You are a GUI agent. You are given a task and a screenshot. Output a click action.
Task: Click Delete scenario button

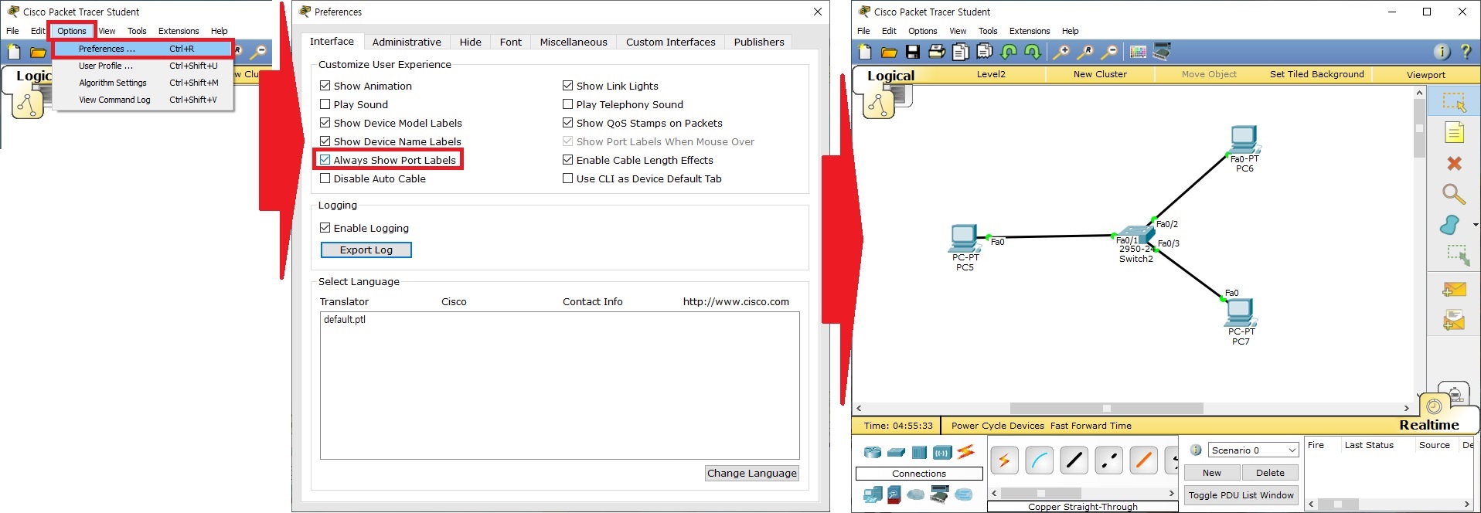pos(1270,473)
